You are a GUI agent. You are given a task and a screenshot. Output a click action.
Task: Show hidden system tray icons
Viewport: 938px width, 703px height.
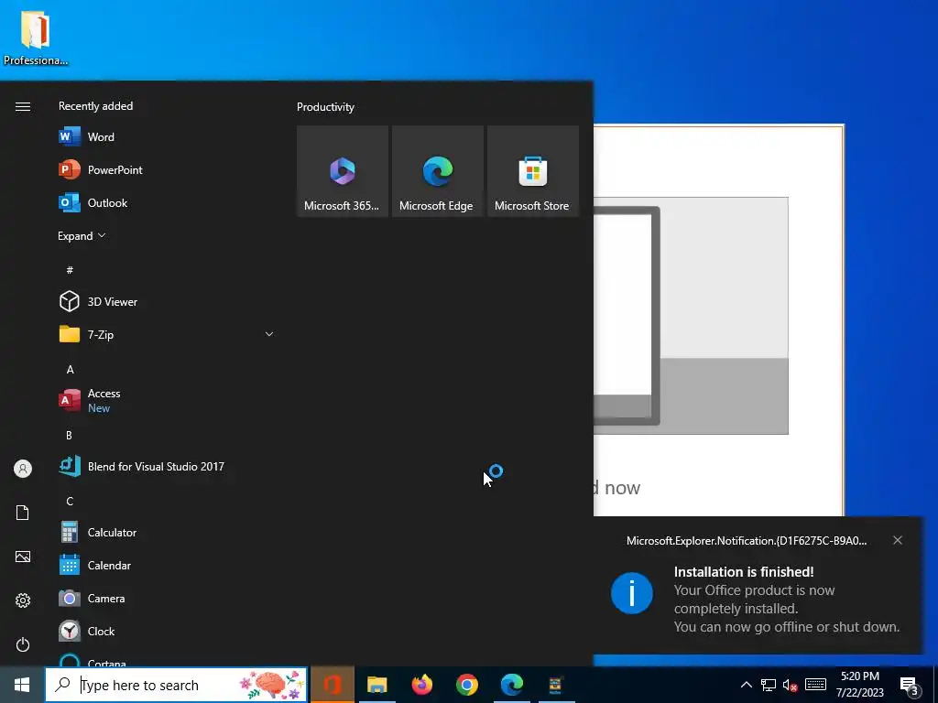[746, 685]
